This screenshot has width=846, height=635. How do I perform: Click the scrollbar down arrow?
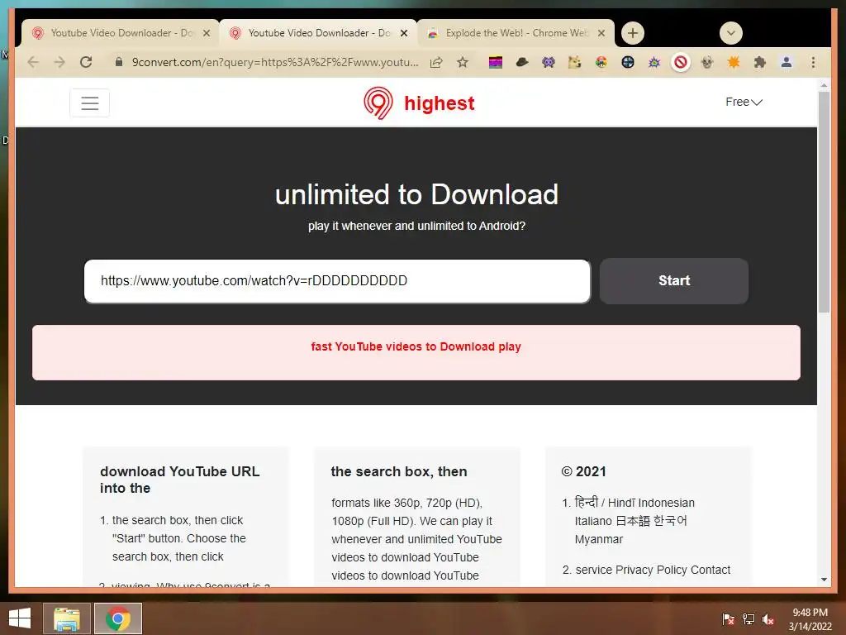824,580
